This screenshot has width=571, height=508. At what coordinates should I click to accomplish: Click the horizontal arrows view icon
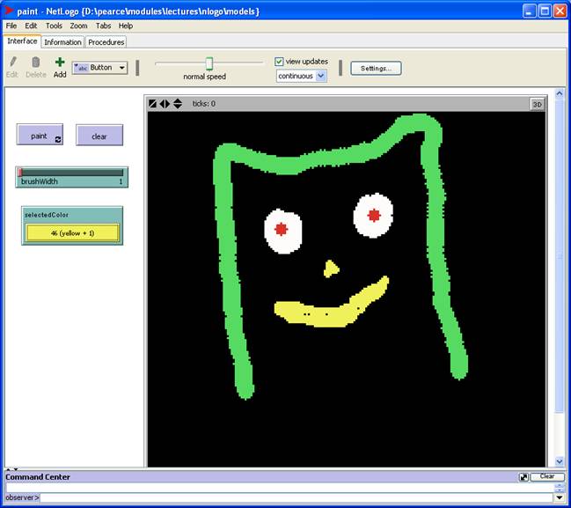(x=165, y=104)
